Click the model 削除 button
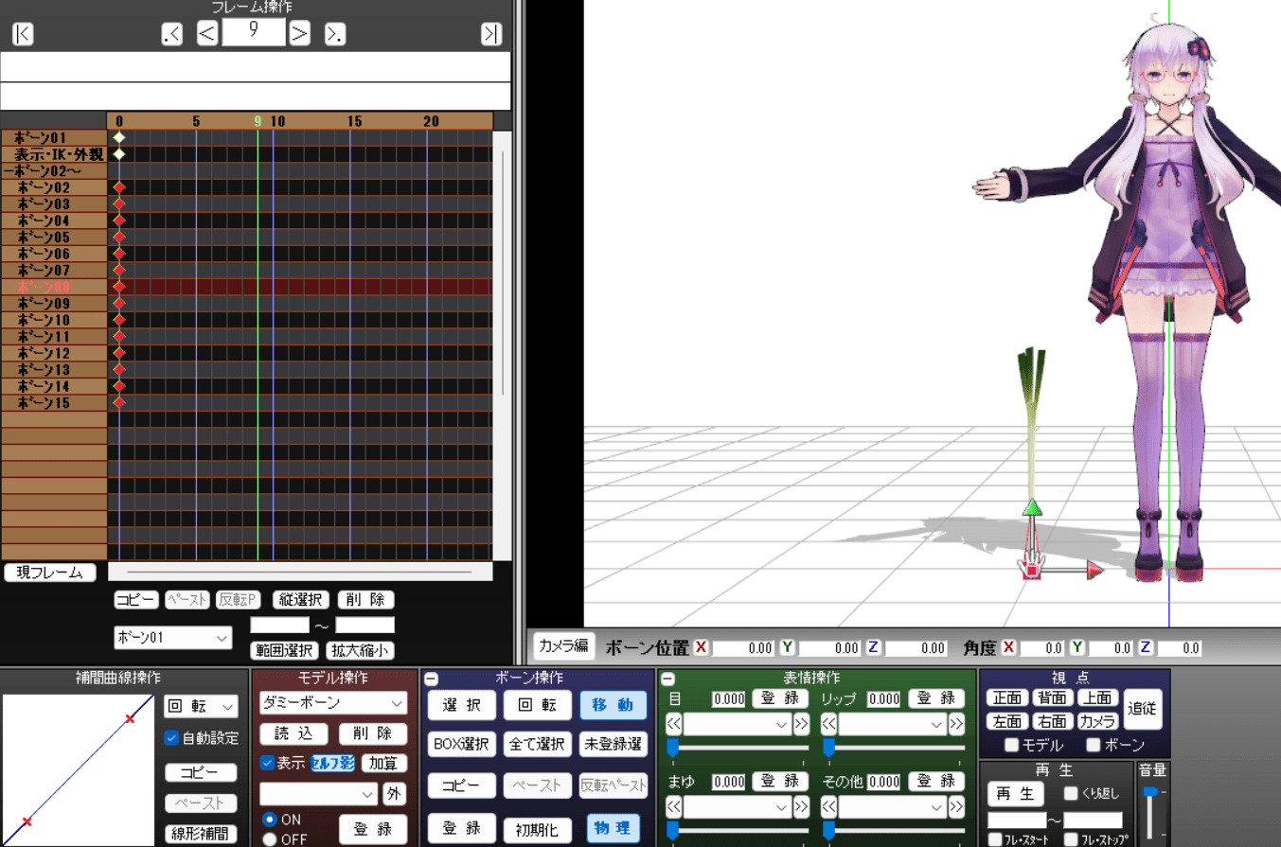This screenshot has height=847, width=1281. click(x=372, y=734)
